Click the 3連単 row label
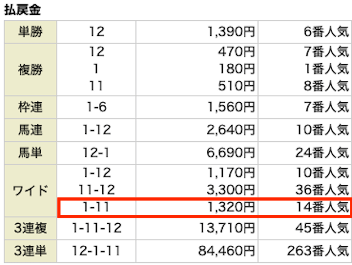This screenshot has height=265, width=352. pyautogui.click(x=30, y=251)
